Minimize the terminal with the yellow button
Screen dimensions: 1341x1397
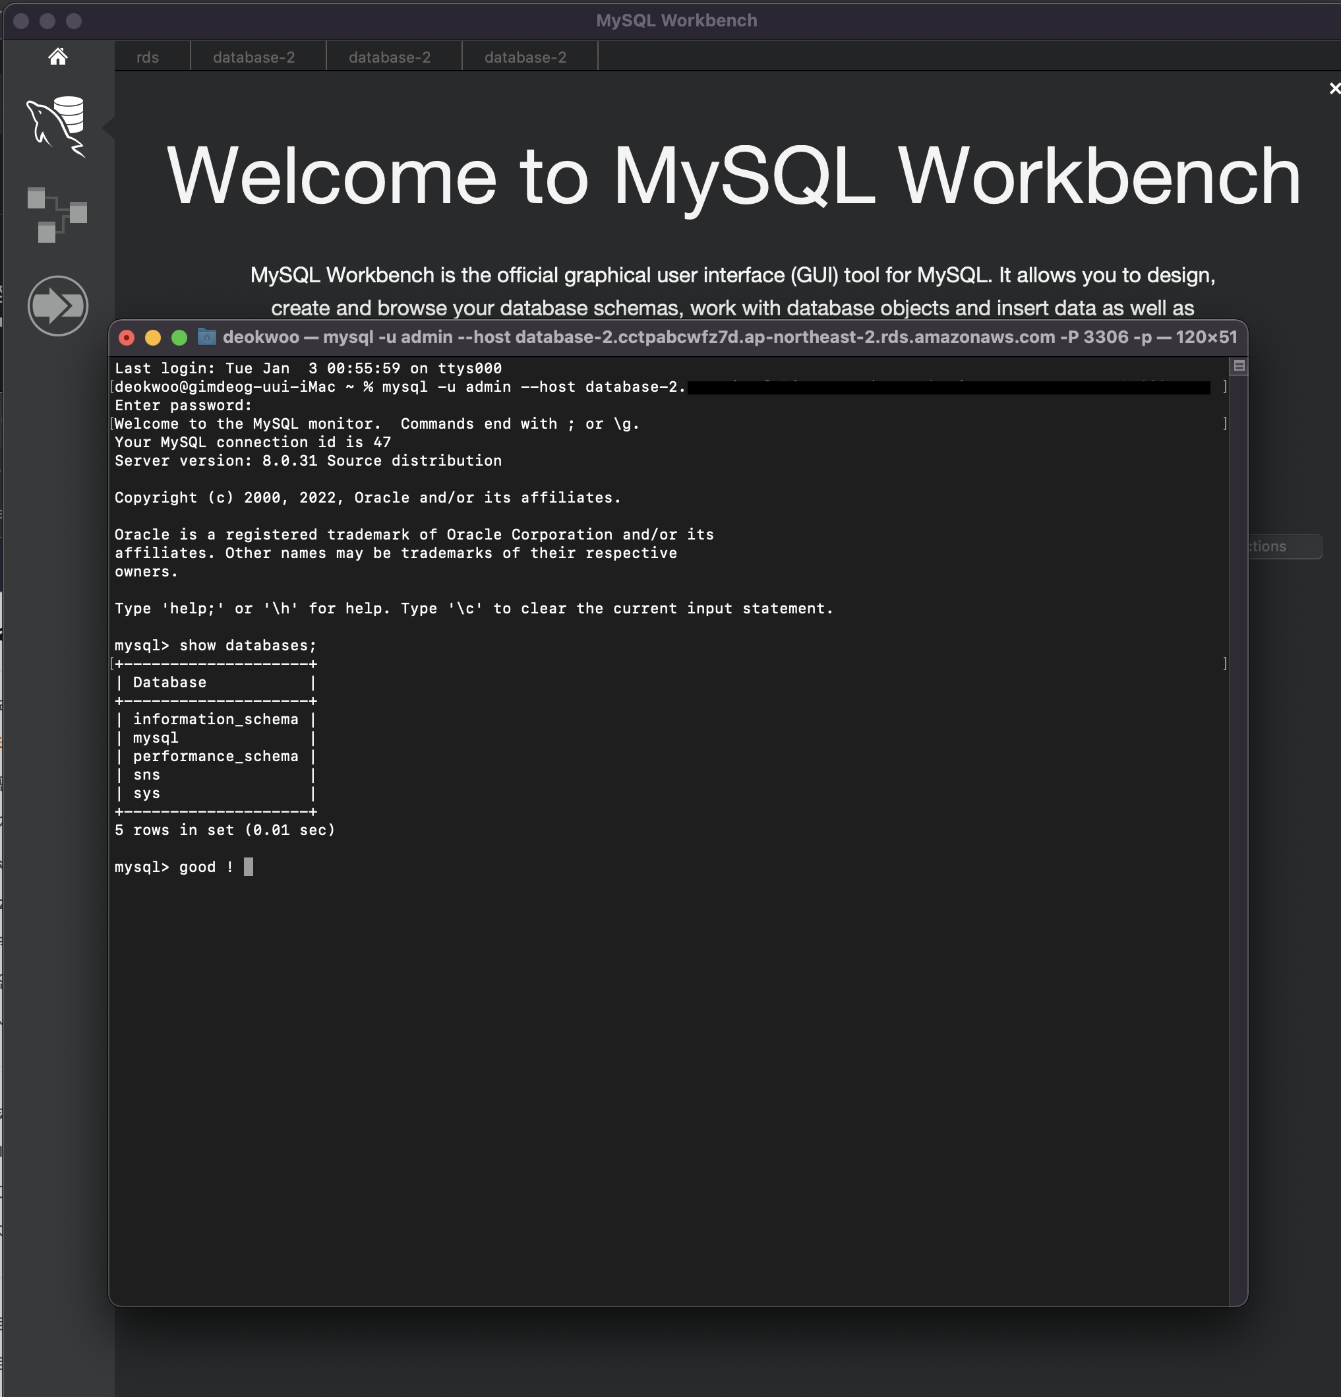pyautogui.click(x=152, y=337)
